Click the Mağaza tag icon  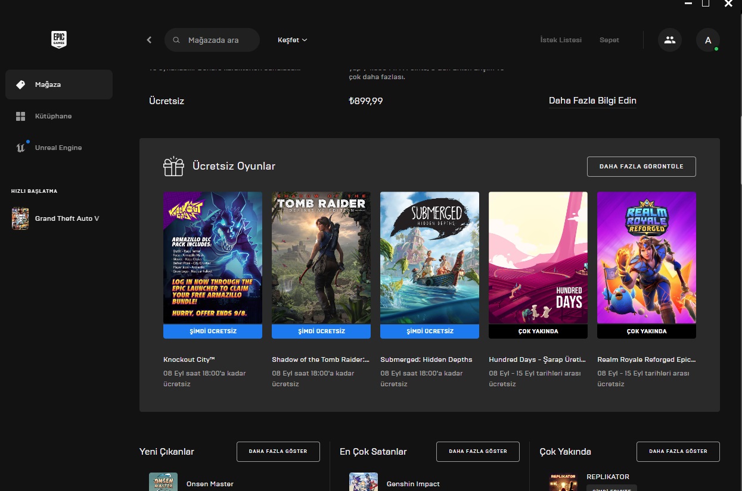tap(21, 85)
